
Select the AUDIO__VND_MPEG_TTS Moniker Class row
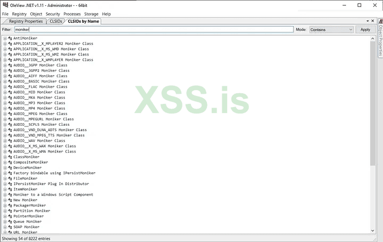coord(49,135)
